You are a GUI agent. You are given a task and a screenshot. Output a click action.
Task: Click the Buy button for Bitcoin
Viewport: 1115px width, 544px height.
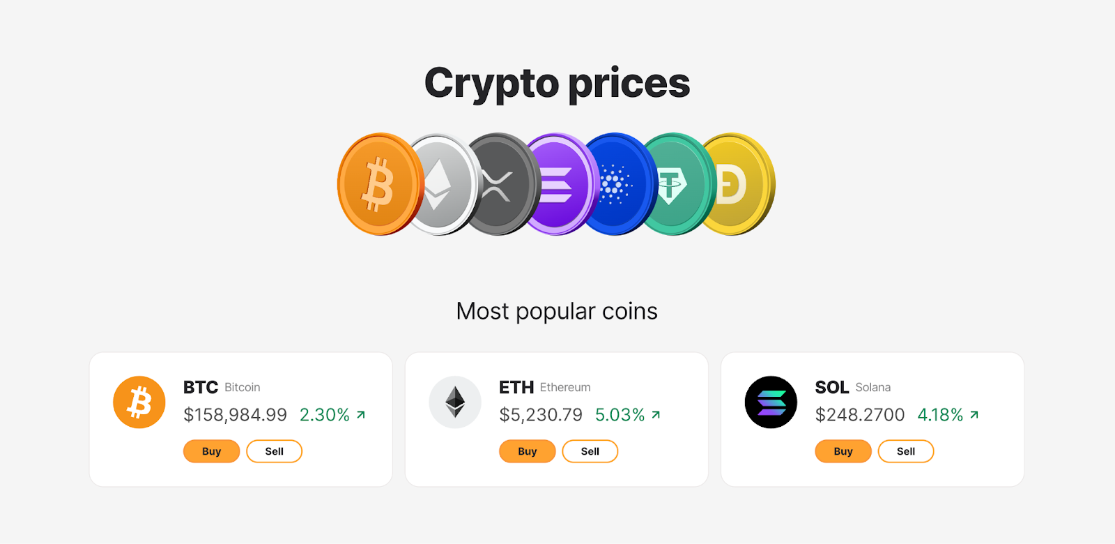[x=211, y=451]
